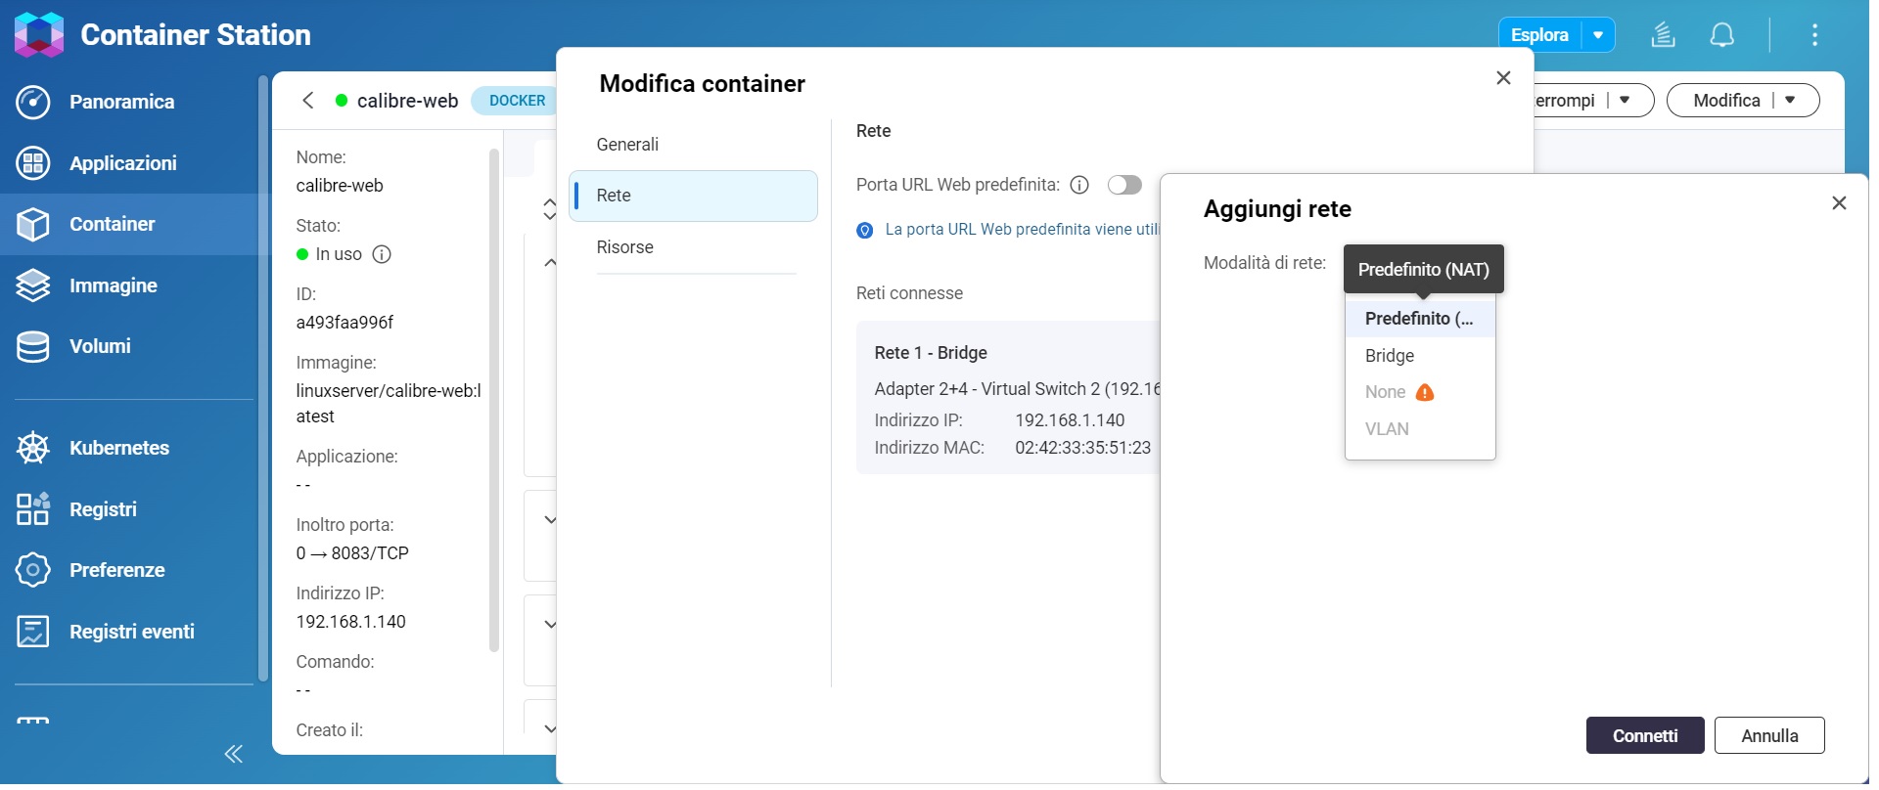Click the Kubernetes helm icon
The image size is (1879, 790).
[x=33, y=448]
